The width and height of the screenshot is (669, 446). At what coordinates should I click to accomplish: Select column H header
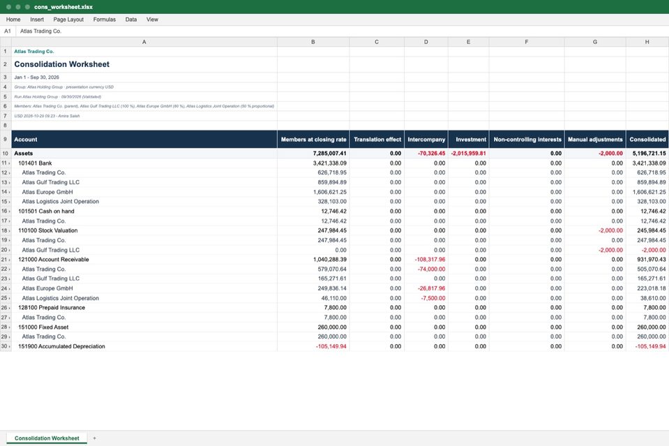[x=647, y=42]
